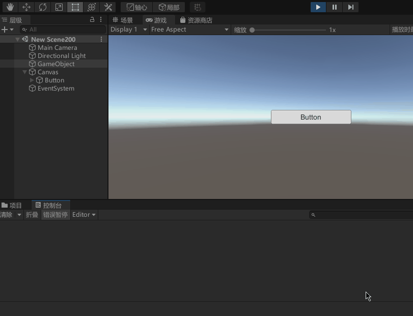Screen dimensions: 413x316
Task: Focus the console search field
Action: [362, 215]
